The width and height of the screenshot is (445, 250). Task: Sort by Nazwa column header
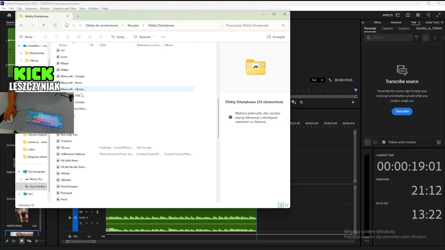coord(63,45)
